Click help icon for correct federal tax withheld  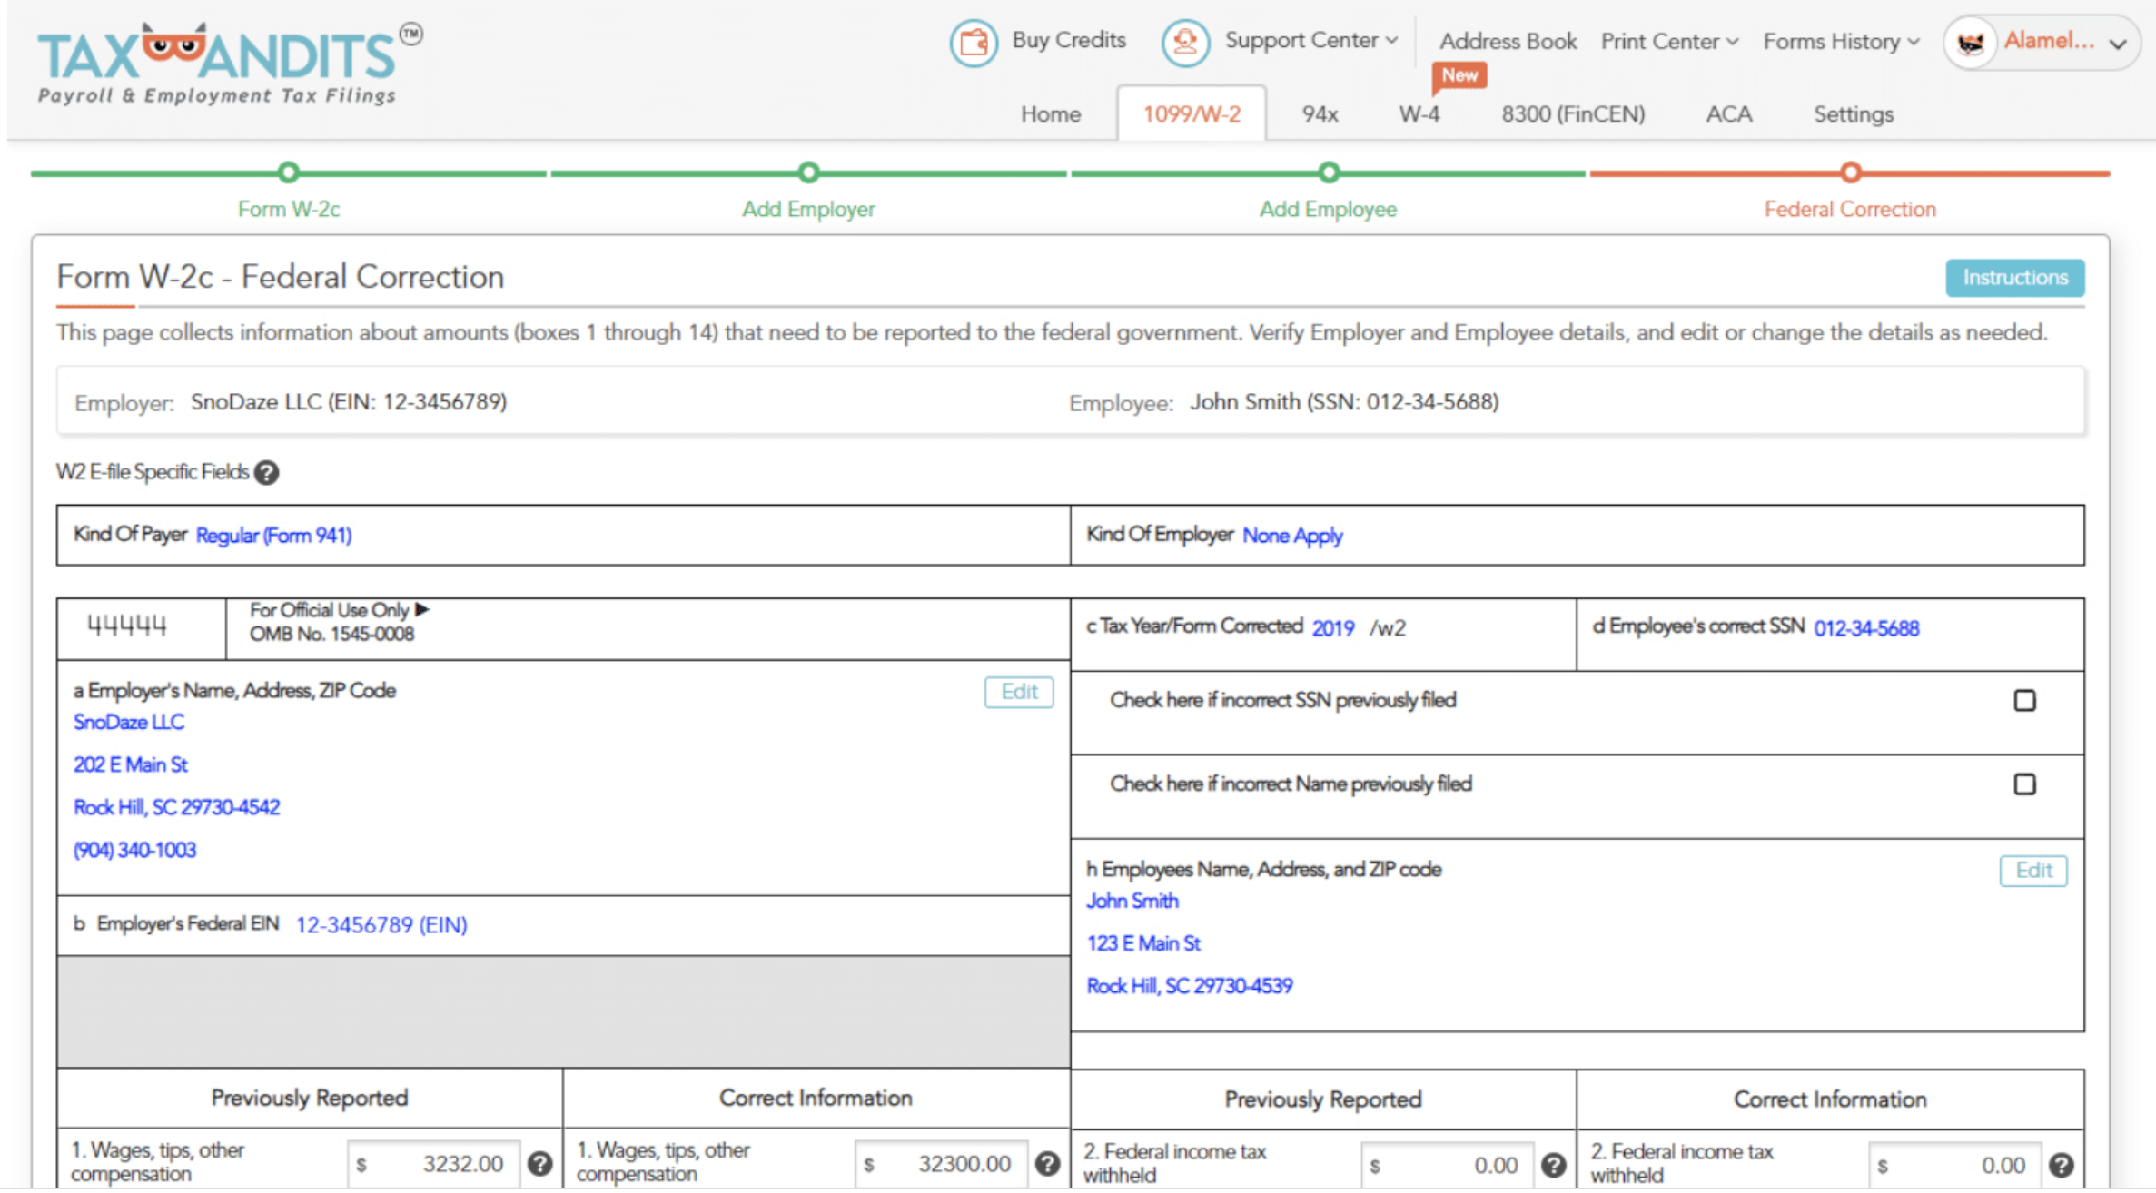pyautogui.click(x=2062, y=1165)
